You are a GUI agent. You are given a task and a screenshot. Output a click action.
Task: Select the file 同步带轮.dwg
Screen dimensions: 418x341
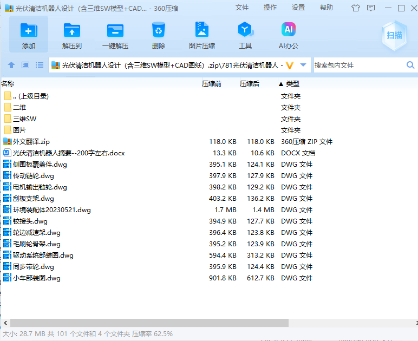point(34,267)
